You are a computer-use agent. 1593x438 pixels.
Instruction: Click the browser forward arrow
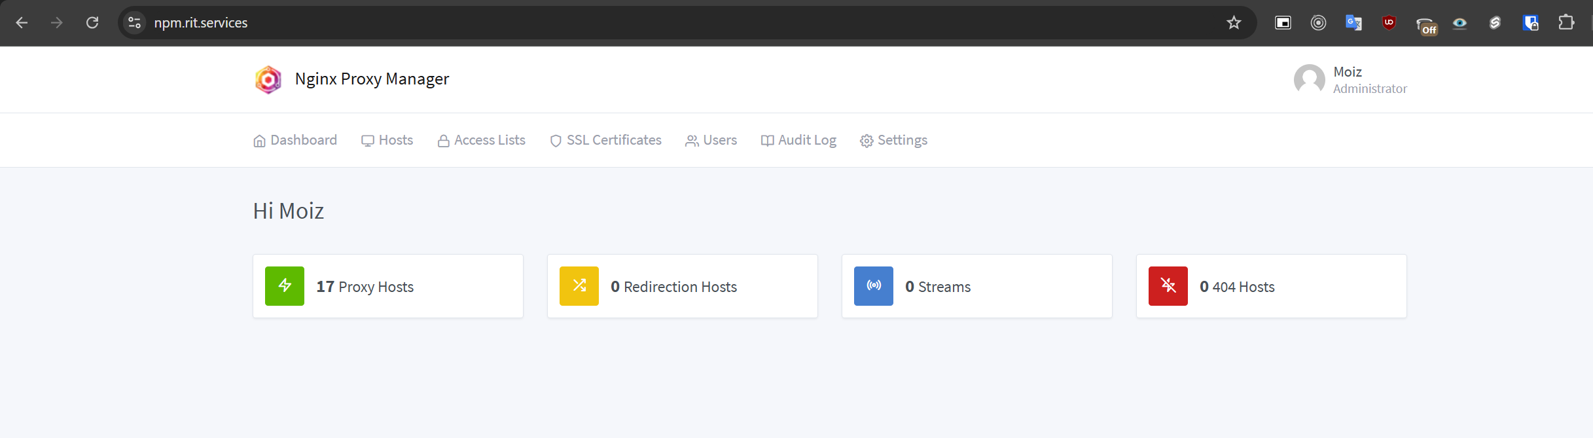tap(57, 23)
